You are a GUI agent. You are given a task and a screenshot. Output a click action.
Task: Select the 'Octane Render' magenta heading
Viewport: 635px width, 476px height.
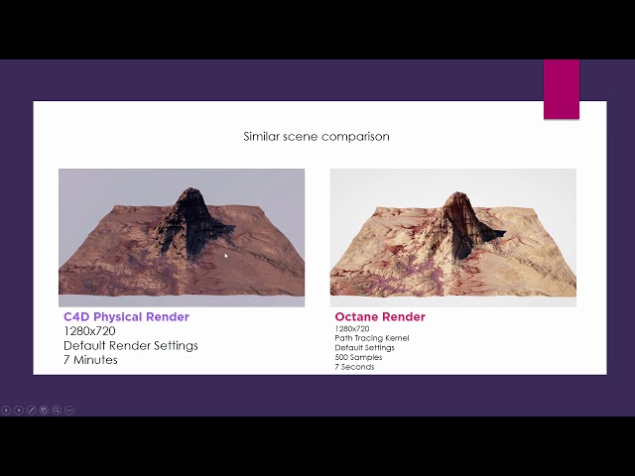point(380,317)
